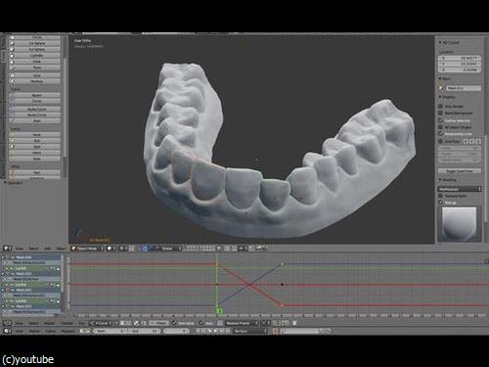Screen dimensions: 489x367
Task: Click the green current frame marker
Action: tap(219, 311)
